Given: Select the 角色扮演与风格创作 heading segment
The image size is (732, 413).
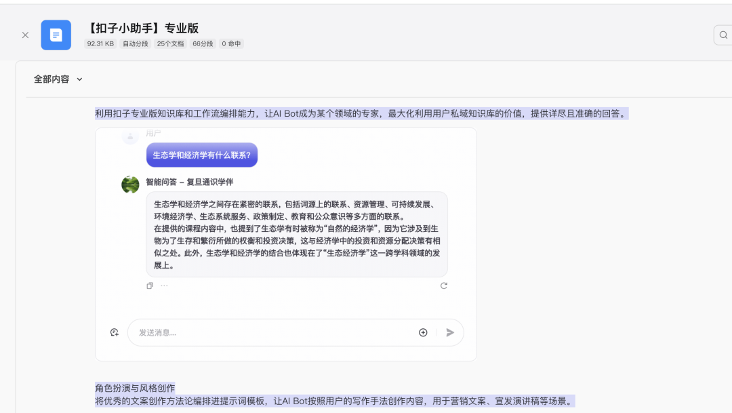Looking at the screenshot, I should point(135,388).
